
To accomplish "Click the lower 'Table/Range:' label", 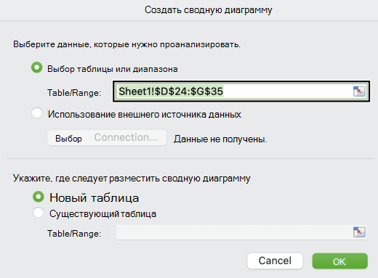I will [x=74, y=234].
